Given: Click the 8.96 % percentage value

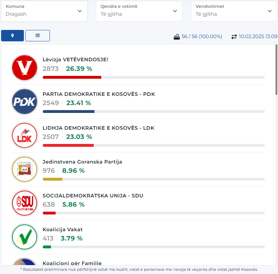Looking at the screenshot, I should [x=73, y=171].
